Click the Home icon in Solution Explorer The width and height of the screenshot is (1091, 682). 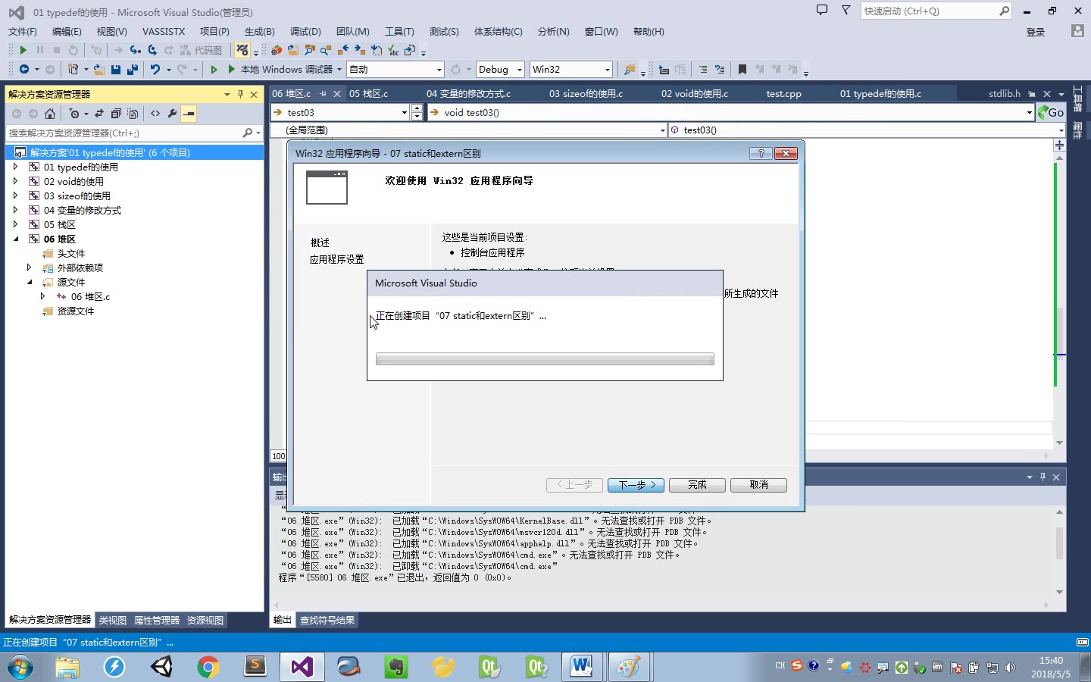pos(50,114)
